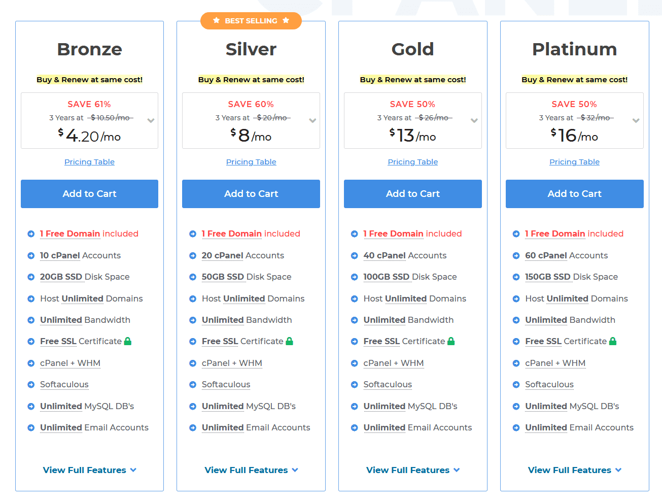Click arrow bullet beside Bronze's Softaculous feature
662x502 pixels.
tap(31, 385)
